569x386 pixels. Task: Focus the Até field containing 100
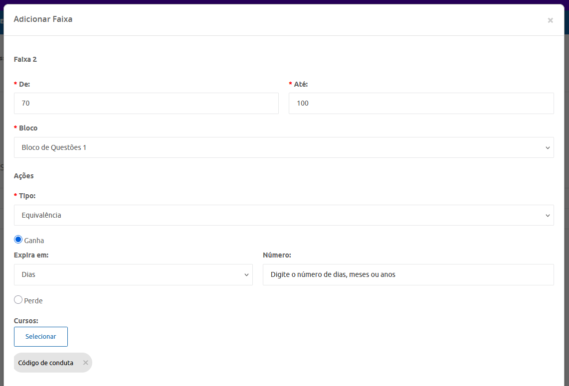[421, 103]
